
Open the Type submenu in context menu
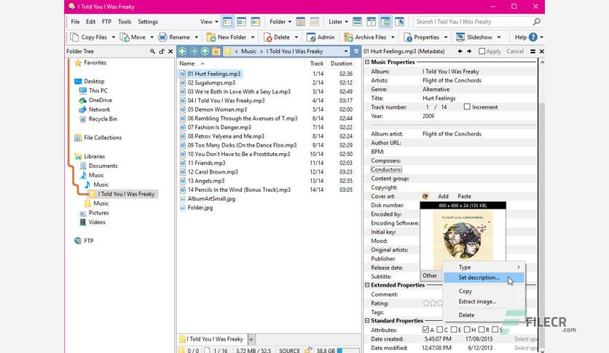coord(484,267)
